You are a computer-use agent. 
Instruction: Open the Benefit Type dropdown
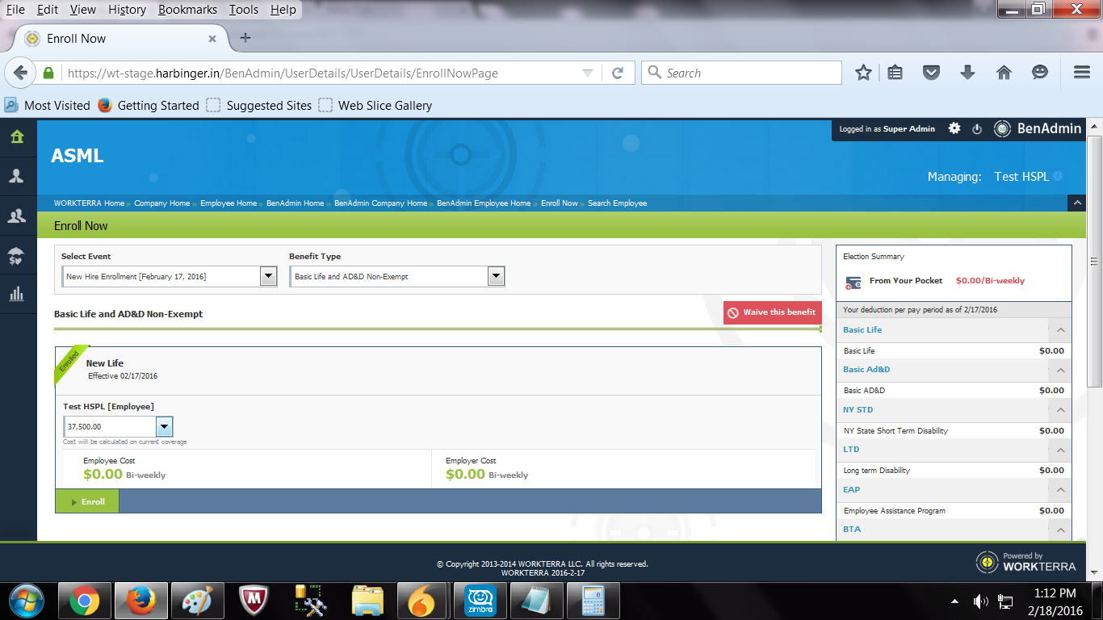coord(496,277)
